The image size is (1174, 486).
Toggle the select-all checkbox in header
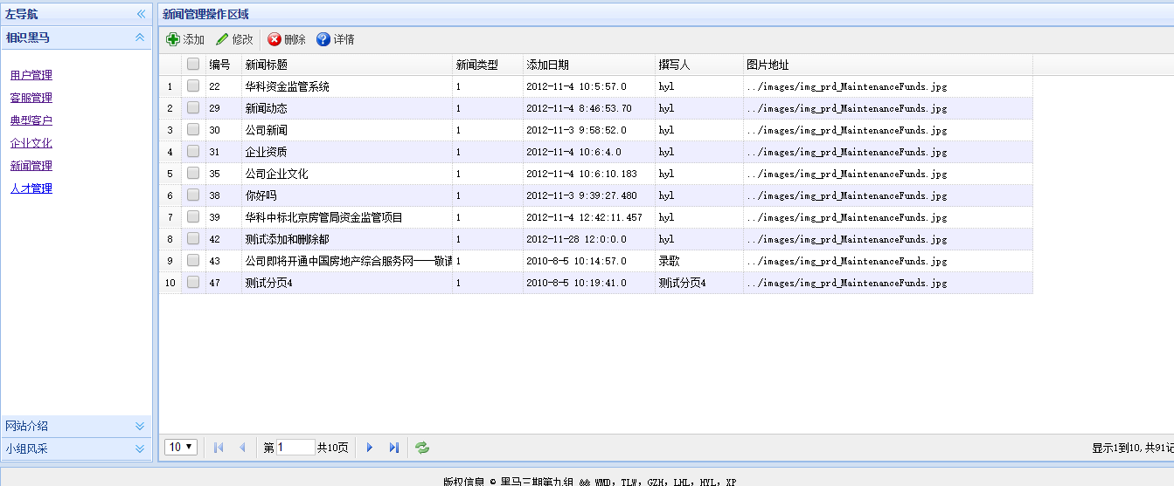193,64
